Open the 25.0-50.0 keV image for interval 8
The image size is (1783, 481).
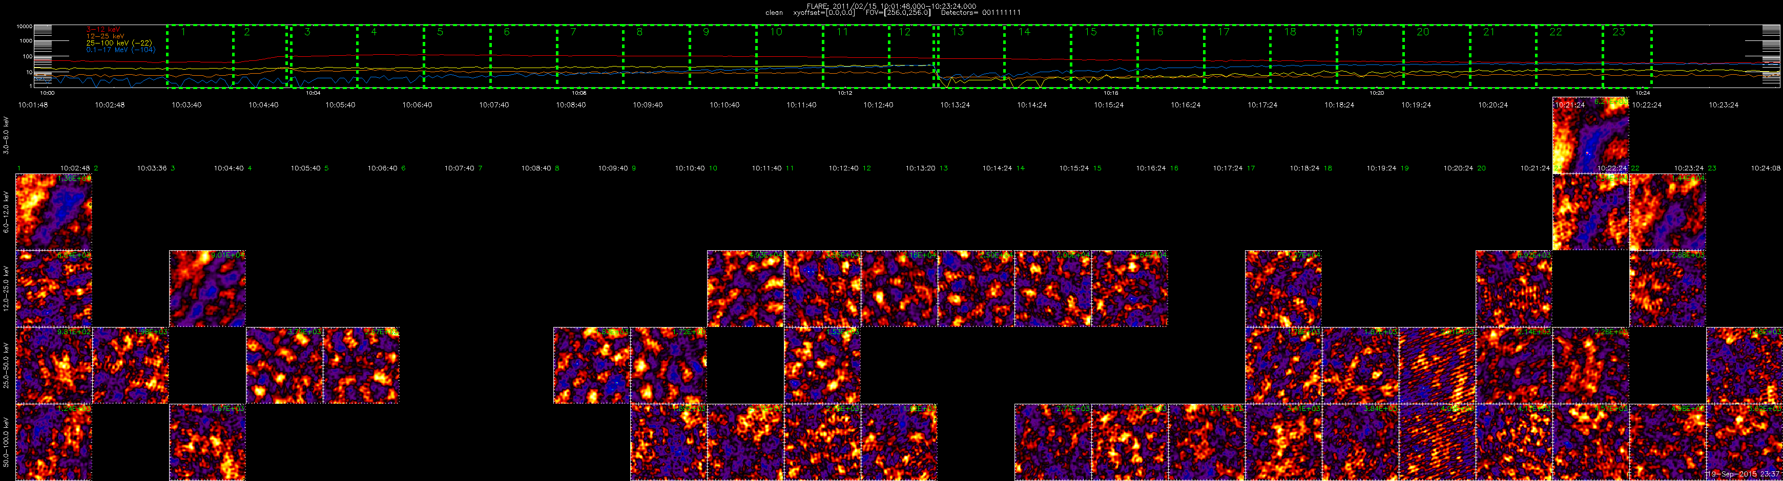click(x=591, y=365)
